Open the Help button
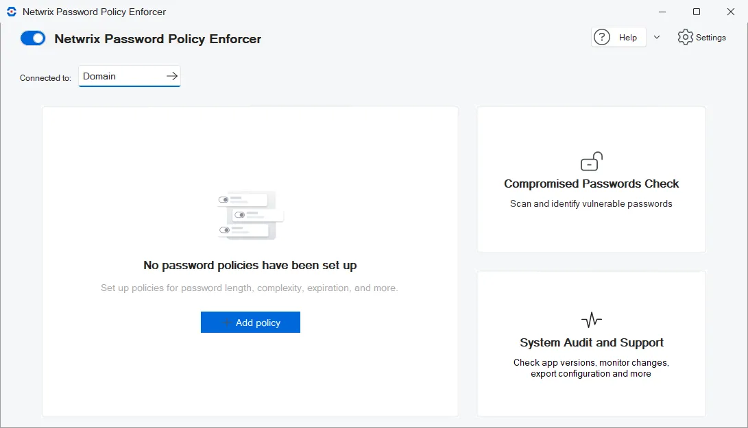This screenshot has height=428, width=748. pos(618,37)
